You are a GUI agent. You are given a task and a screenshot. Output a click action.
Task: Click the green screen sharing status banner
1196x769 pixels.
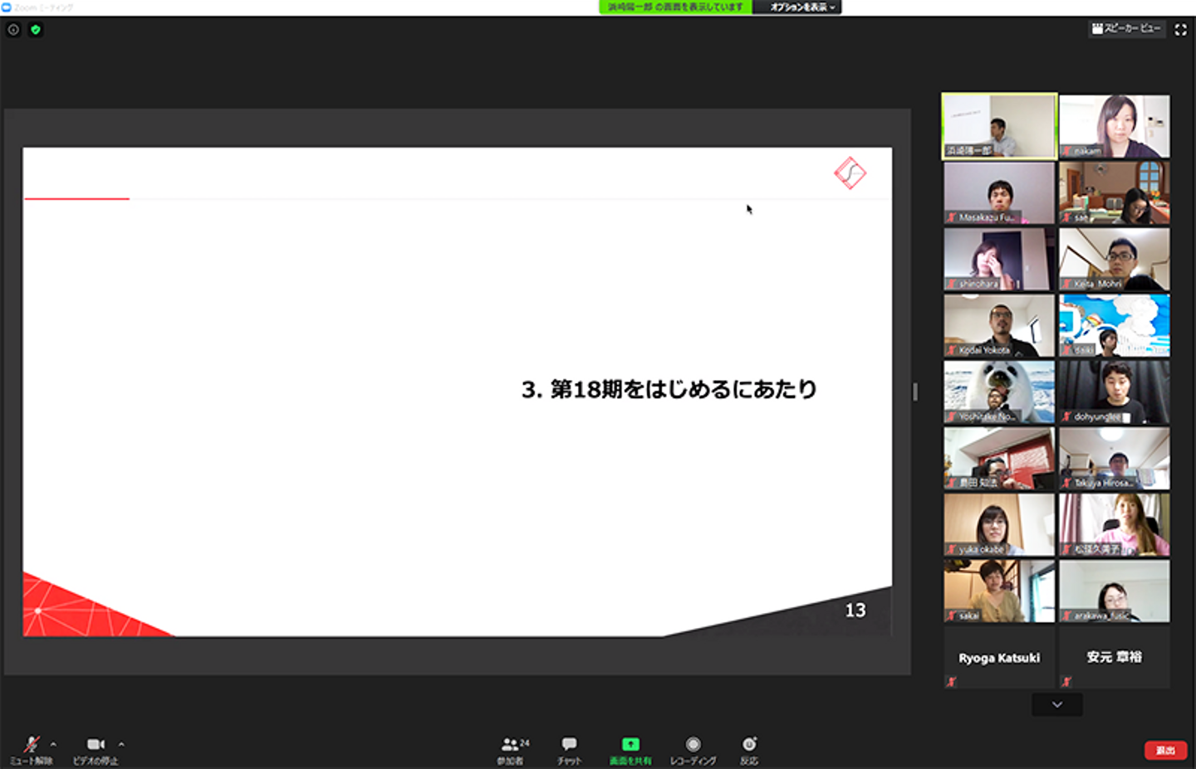(674, 7)
